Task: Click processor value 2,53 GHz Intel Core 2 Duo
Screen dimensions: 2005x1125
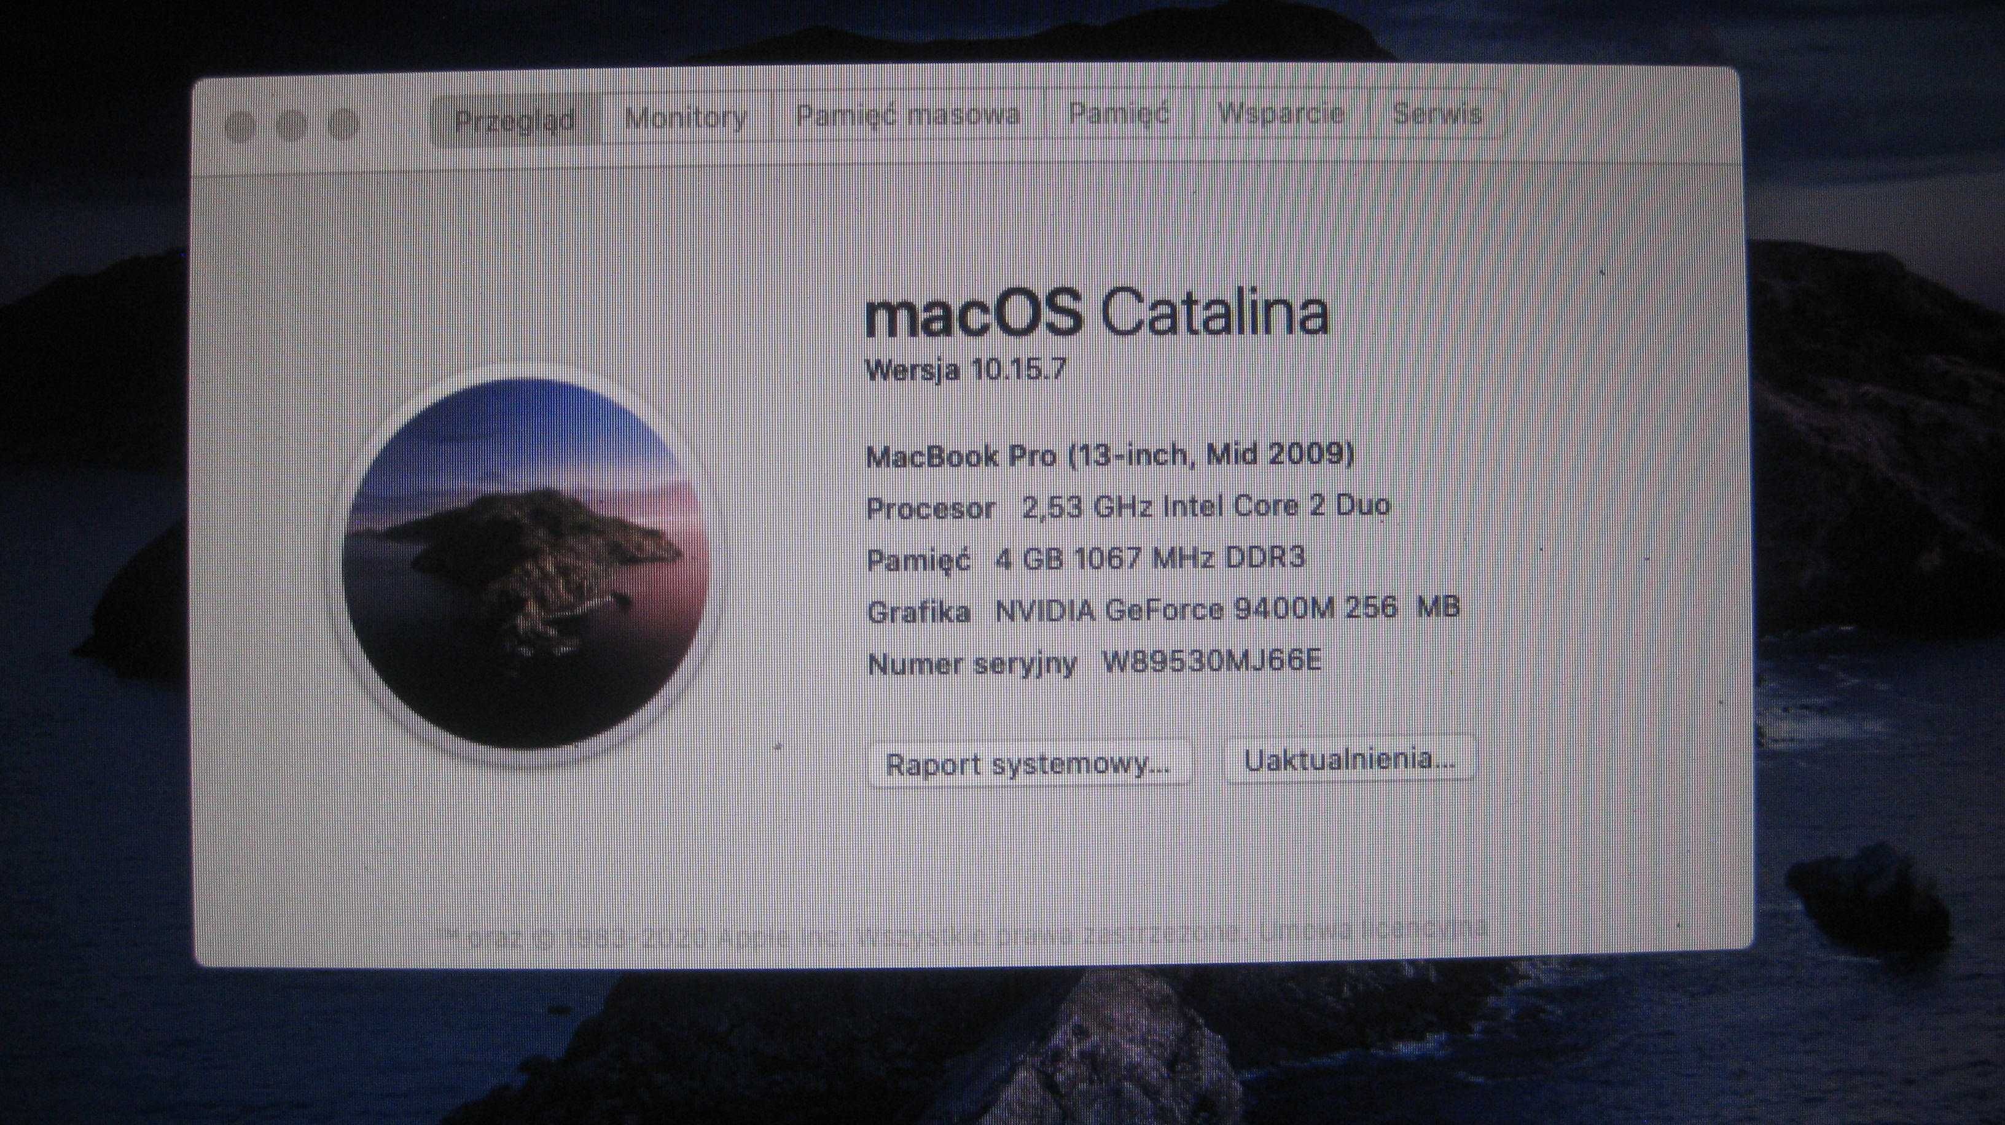Action: [x=1206, y=507]
